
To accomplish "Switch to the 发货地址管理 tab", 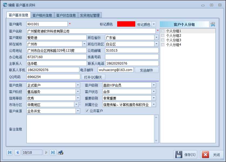I will (90, 15).
